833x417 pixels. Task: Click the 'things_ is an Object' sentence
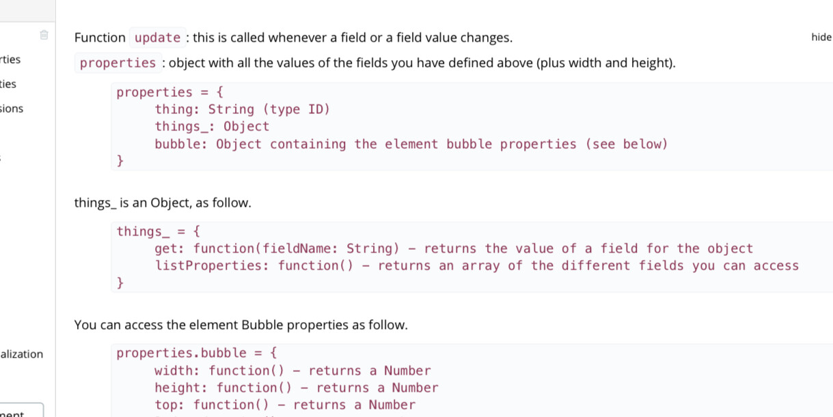[x=163, y=203]
